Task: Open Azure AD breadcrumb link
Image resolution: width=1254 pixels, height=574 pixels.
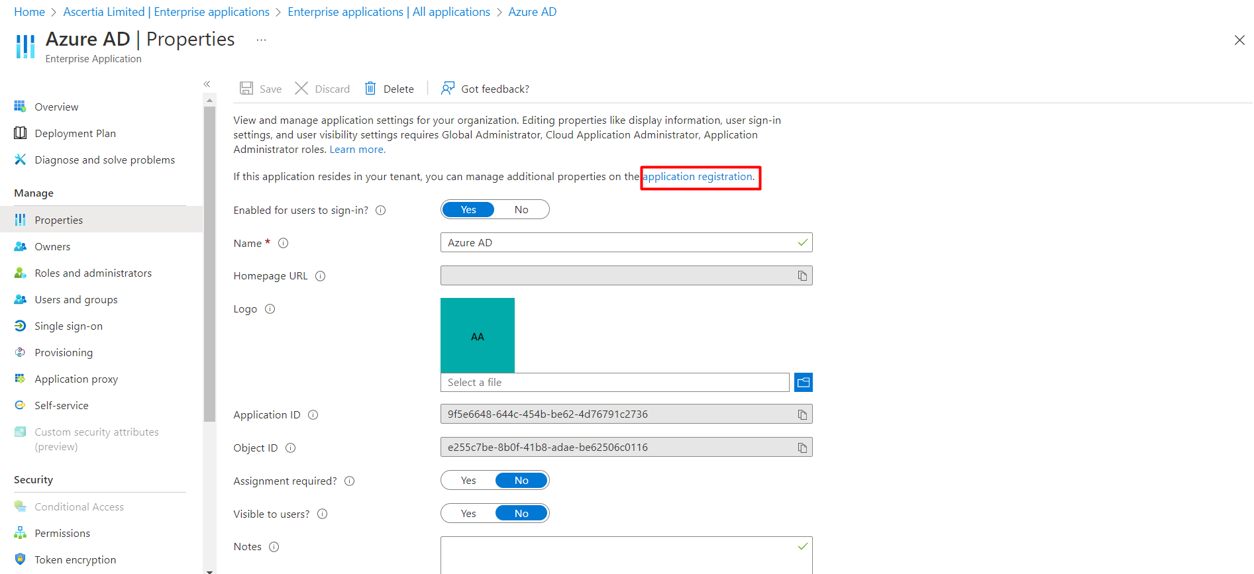Action: 533,12
